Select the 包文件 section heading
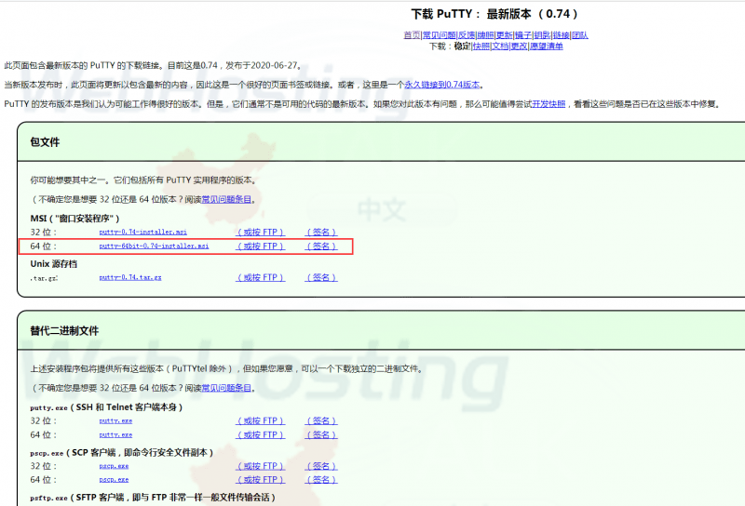 pos(45,142)
